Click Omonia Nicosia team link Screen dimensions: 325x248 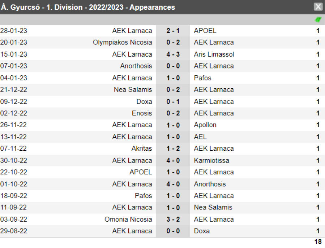128,219
